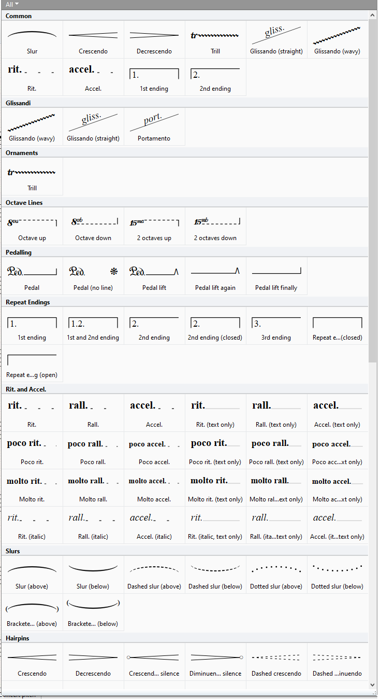Viewport: 381px width, 699px height.
Task: Select 1st and 2nd ending line
Action: (x=93, y=326)
